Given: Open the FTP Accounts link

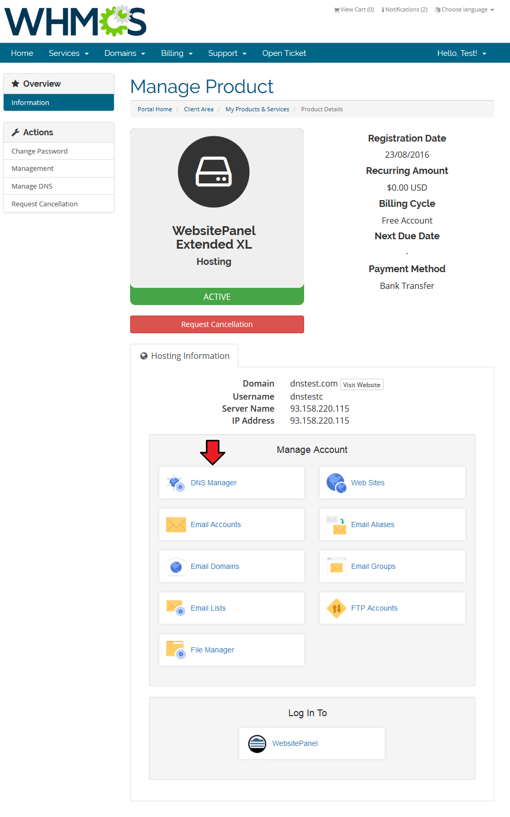Looking at the screenshot, I should [374, 608].
